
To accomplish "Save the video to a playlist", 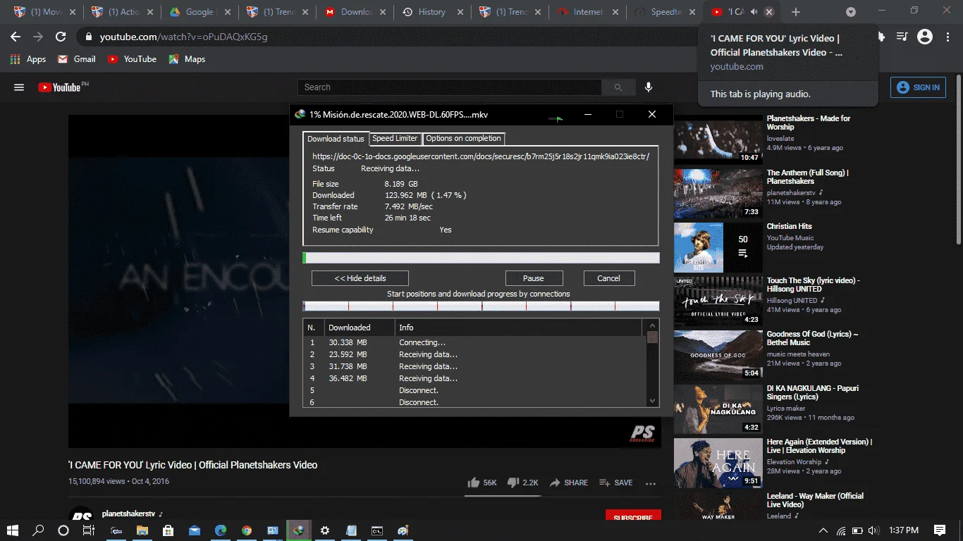I will coord(616,483).
